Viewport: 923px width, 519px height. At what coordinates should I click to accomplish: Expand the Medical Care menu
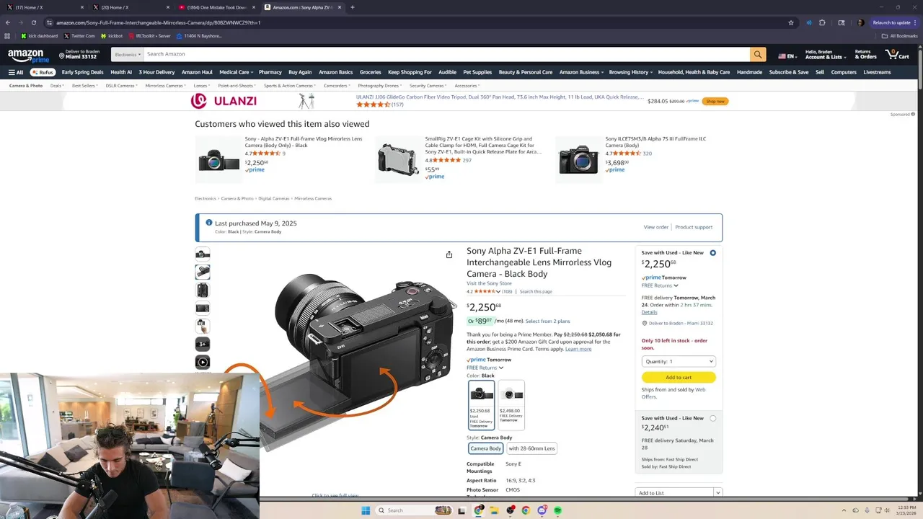pyautogui.click(x=236, y=72)
